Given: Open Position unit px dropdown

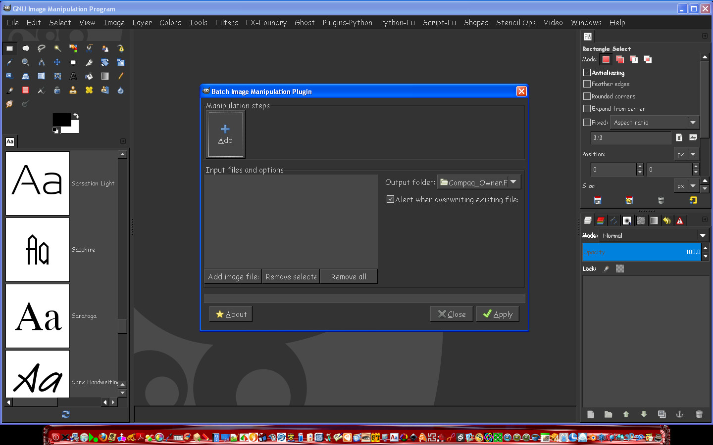Looking at the screenshot, I should click(x=687, y=154).
